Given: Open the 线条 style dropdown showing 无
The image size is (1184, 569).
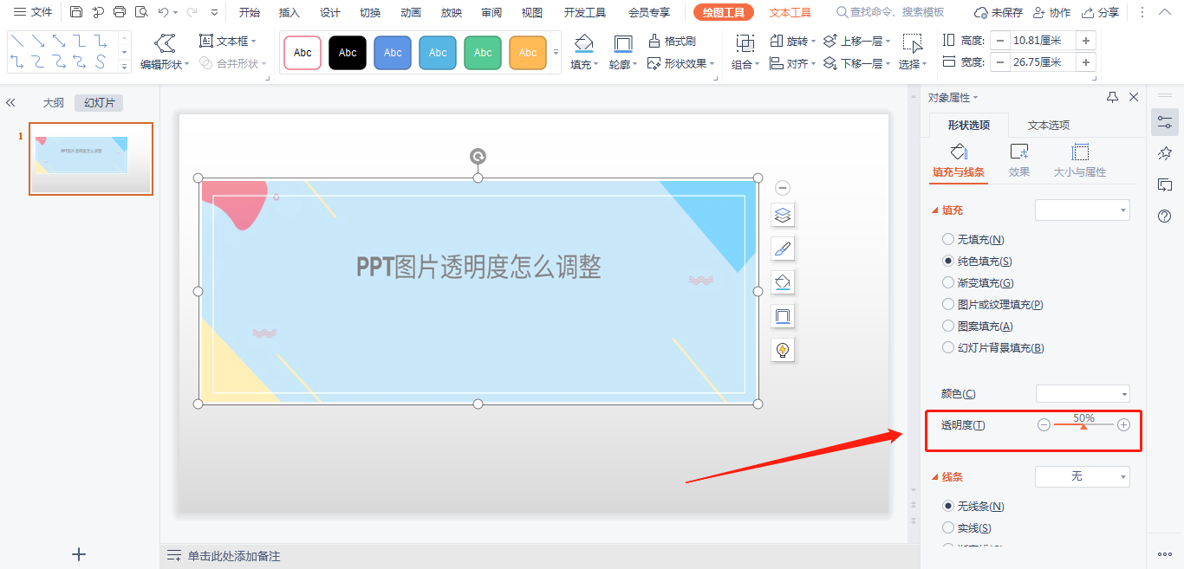Looking at the screenshot, I should [1082, 476].
